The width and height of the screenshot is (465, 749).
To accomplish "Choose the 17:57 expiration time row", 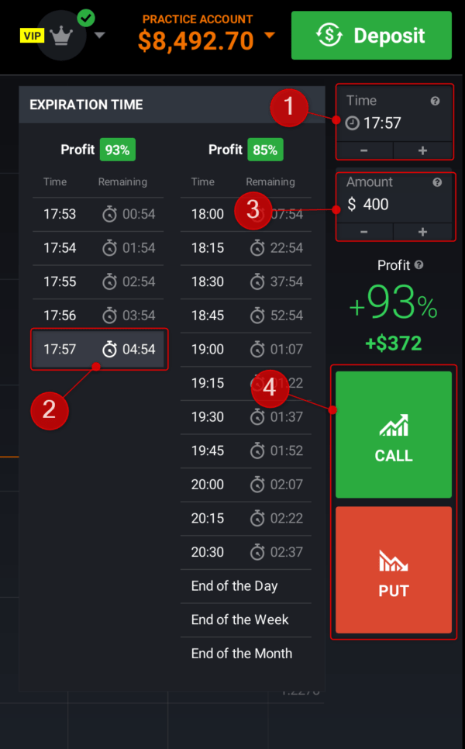I will [98, 350].
